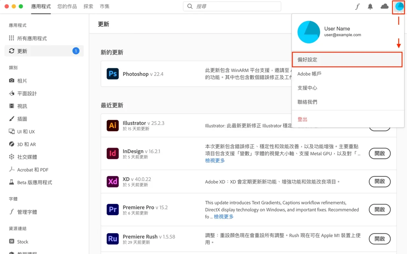This screenshot has width=407, height=254.
Task: Click the Premiere Rush app icon
Action: tap(113, 239)
